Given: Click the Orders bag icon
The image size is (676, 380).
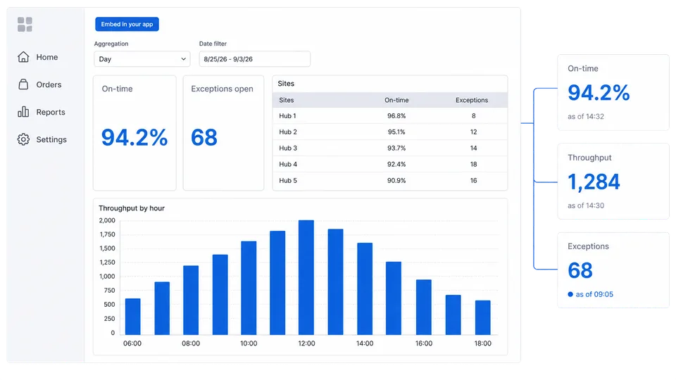Looking at the screenshot, I should [23, 84].
